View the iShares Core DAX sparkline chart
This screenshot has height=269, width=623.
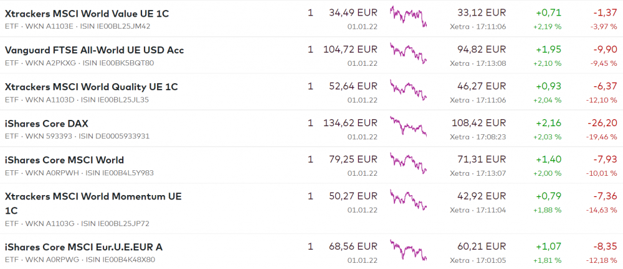(409, 127)
